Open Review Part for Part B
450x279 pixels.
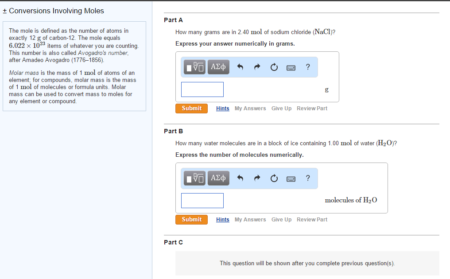(x=312, y=219)
